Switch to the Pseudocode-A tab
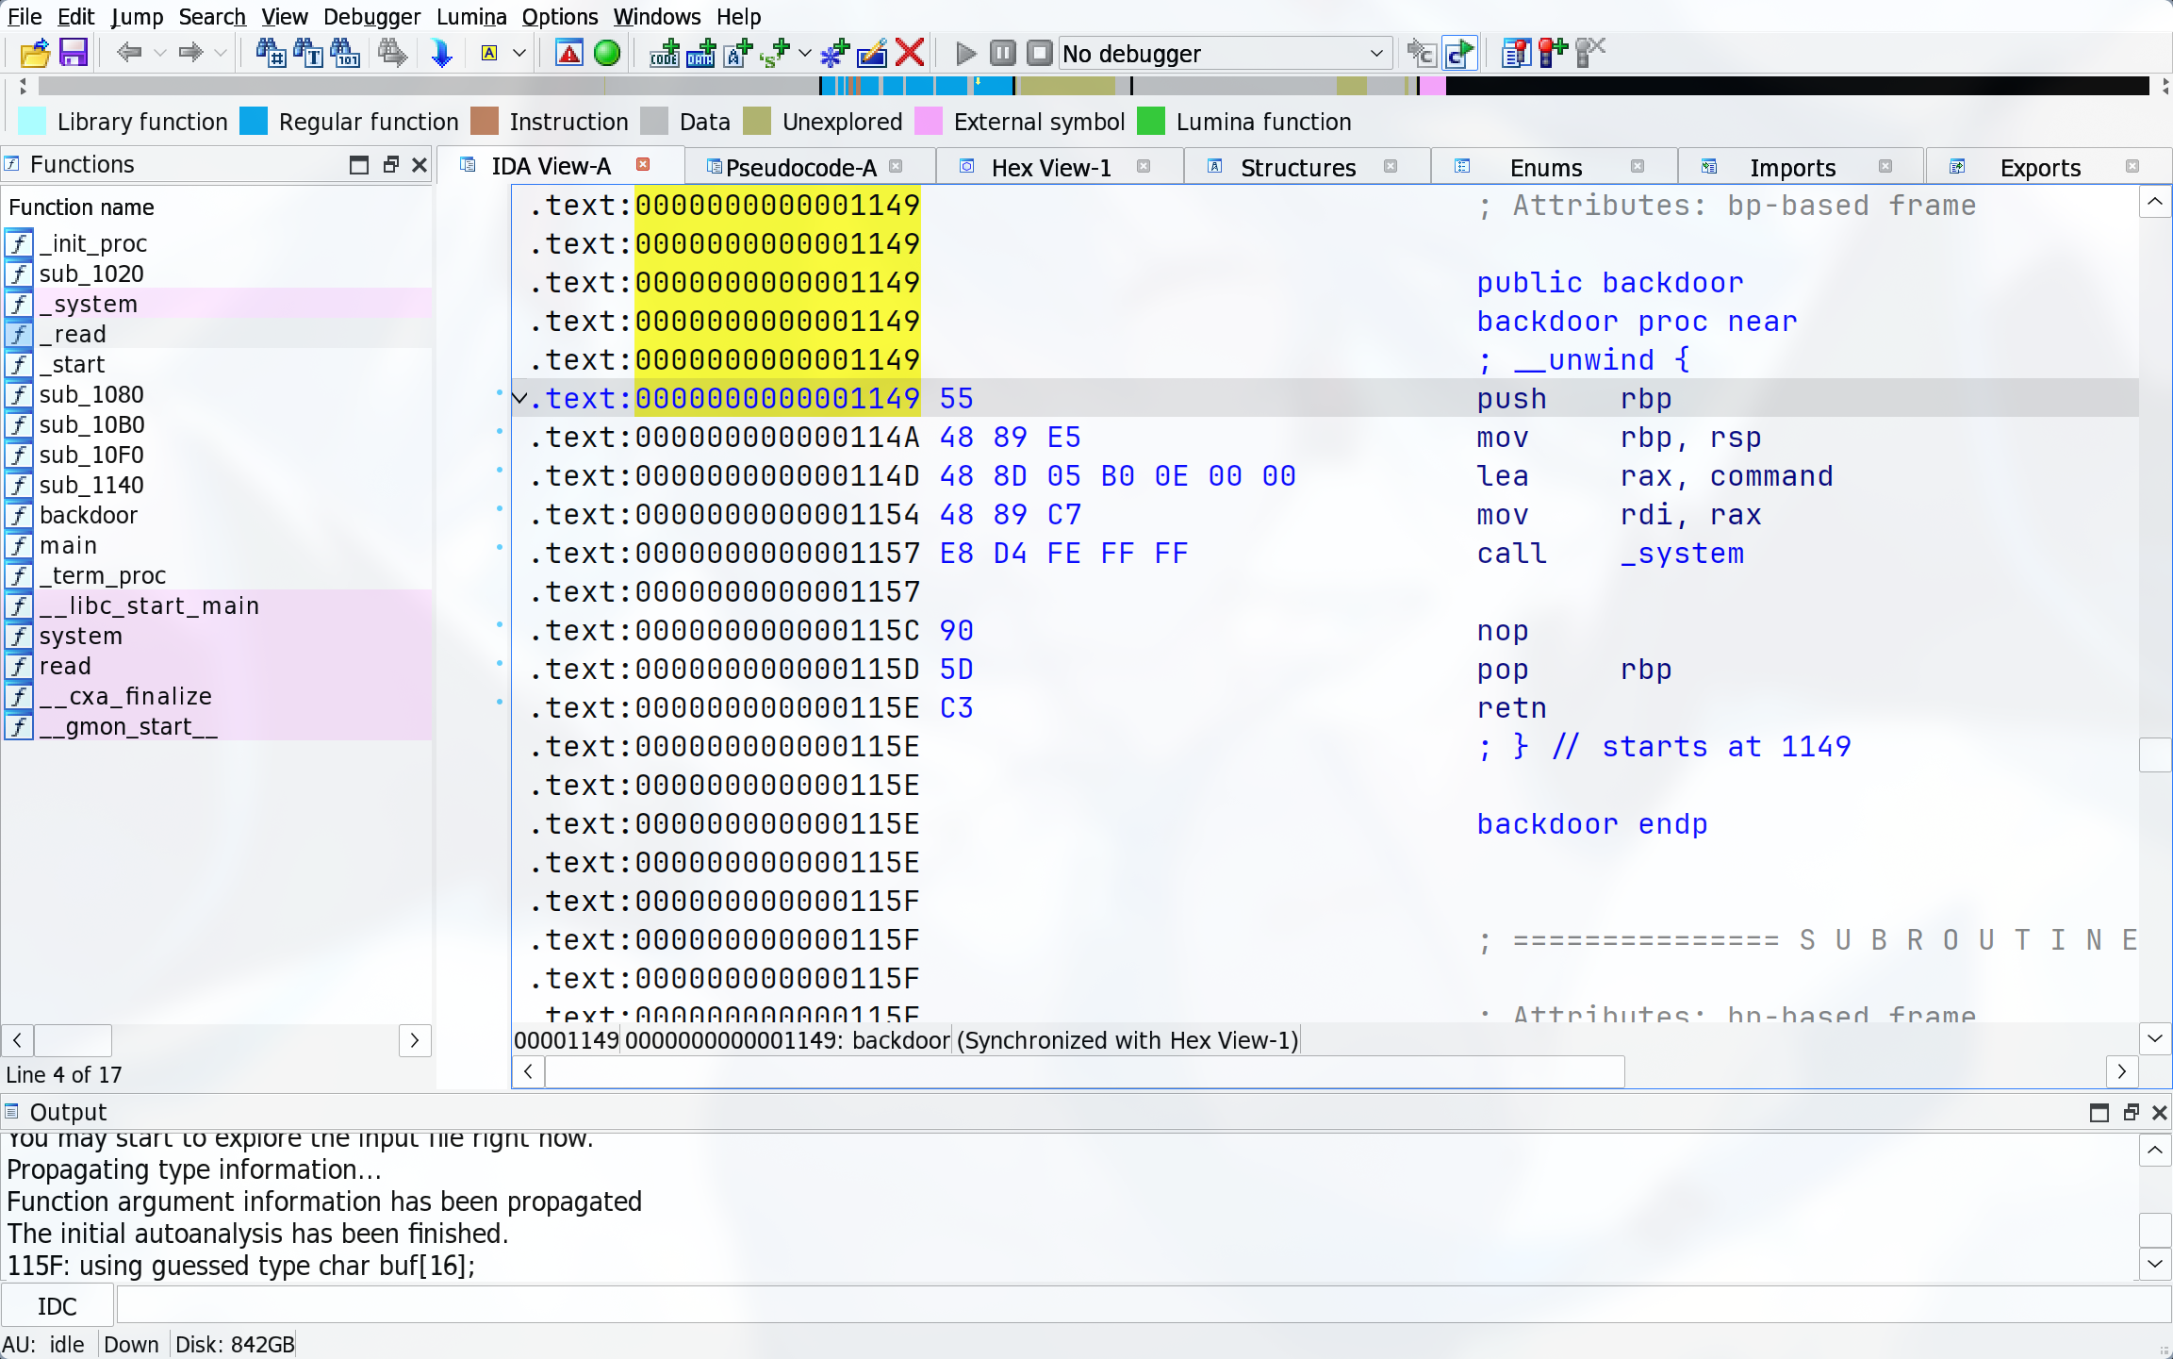This screenshot has width=2173, height=1359. [800, 167]
